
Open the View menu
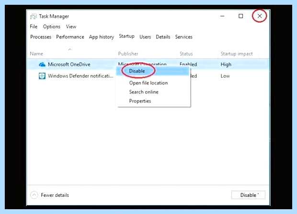click(x=71, y=26)
